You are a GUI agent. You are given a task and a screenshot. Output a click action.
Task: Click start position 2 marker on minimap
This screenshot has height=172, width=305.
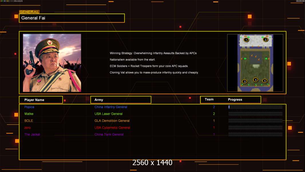tap(265, 40)
